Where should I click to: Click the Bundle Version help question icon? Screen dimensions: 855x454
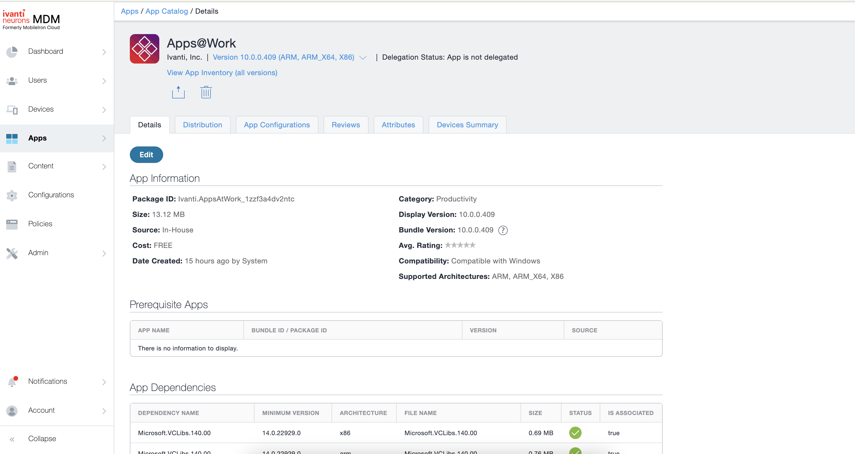[x=503, y=230]
